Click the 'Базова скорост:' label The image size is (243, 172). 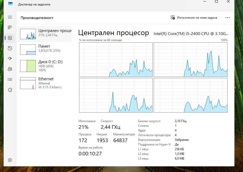pyautogui.click(x=149, y=121)
